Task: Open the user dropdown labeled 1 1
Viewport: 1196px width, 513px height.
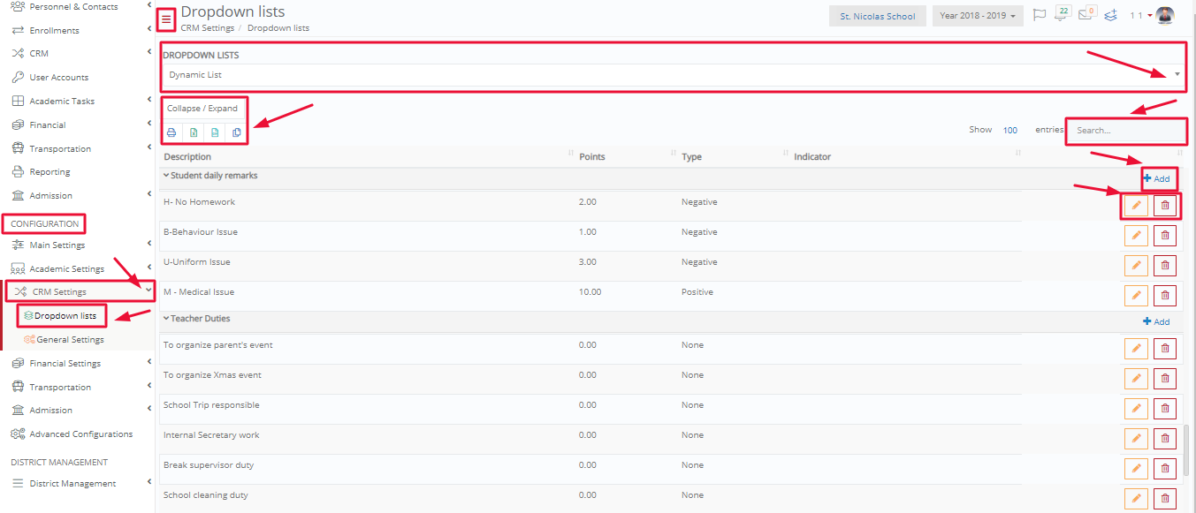Action: pos(1139,16)
